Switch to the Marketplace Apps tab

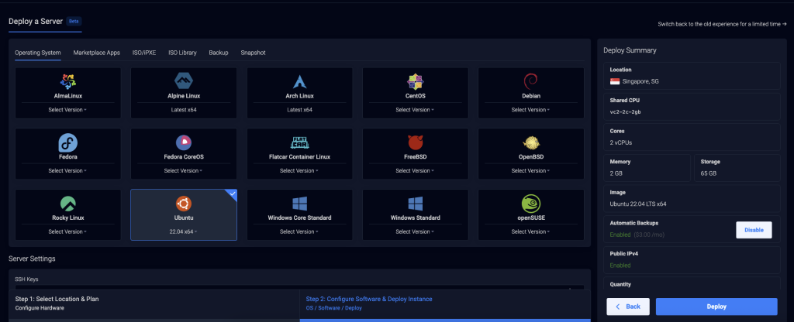coord(96,53)
